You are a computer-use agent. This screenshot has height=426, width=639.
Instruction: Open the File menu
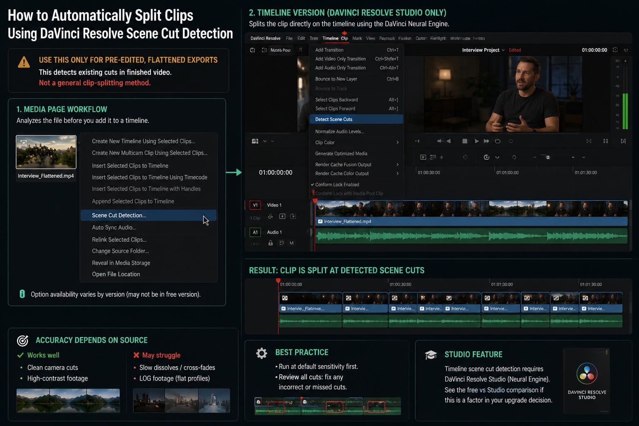[289, 38]
